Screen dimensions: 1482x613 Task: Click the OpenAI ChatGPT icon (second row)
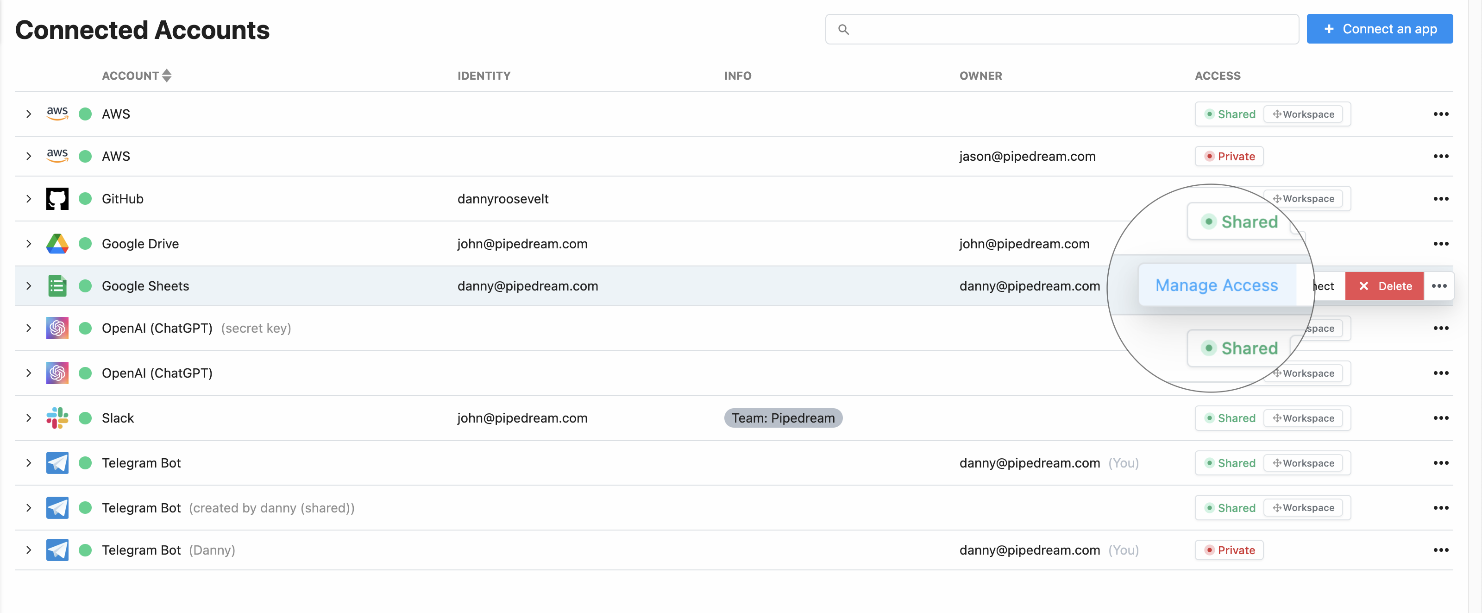click(59, 372)
